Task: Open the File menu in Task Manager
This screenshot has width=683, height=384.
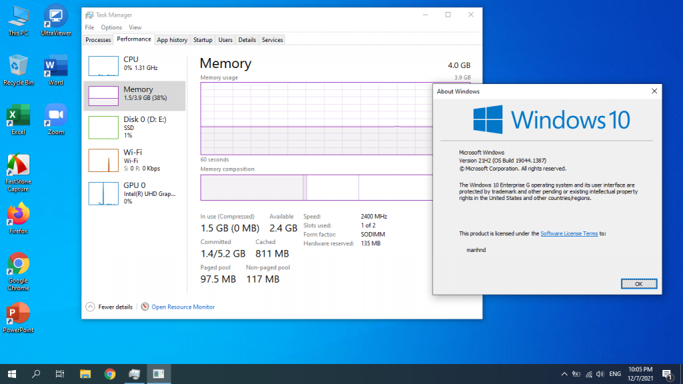Action: pos(89,27)
